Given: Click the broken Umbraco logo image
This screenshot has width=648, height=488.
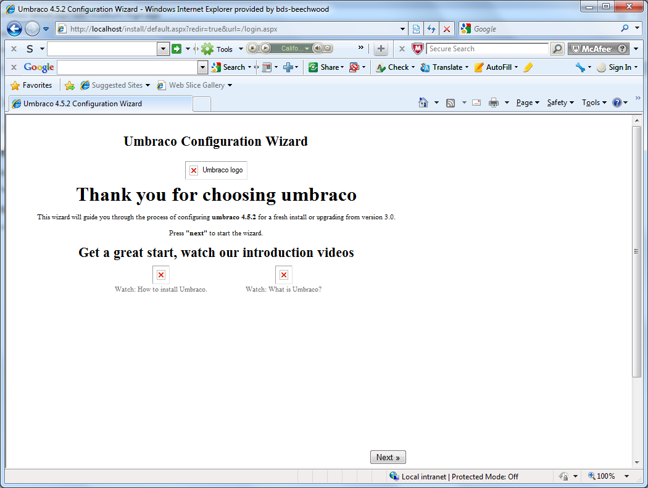Looking at the screenshot, I should coord(216,170).
